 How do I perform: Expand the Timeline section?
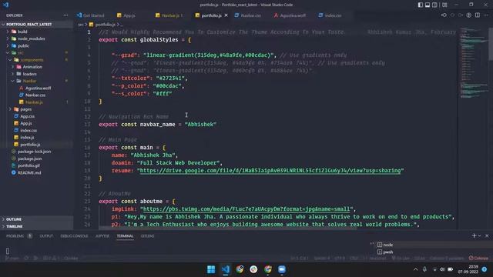[x=37, y=226]
